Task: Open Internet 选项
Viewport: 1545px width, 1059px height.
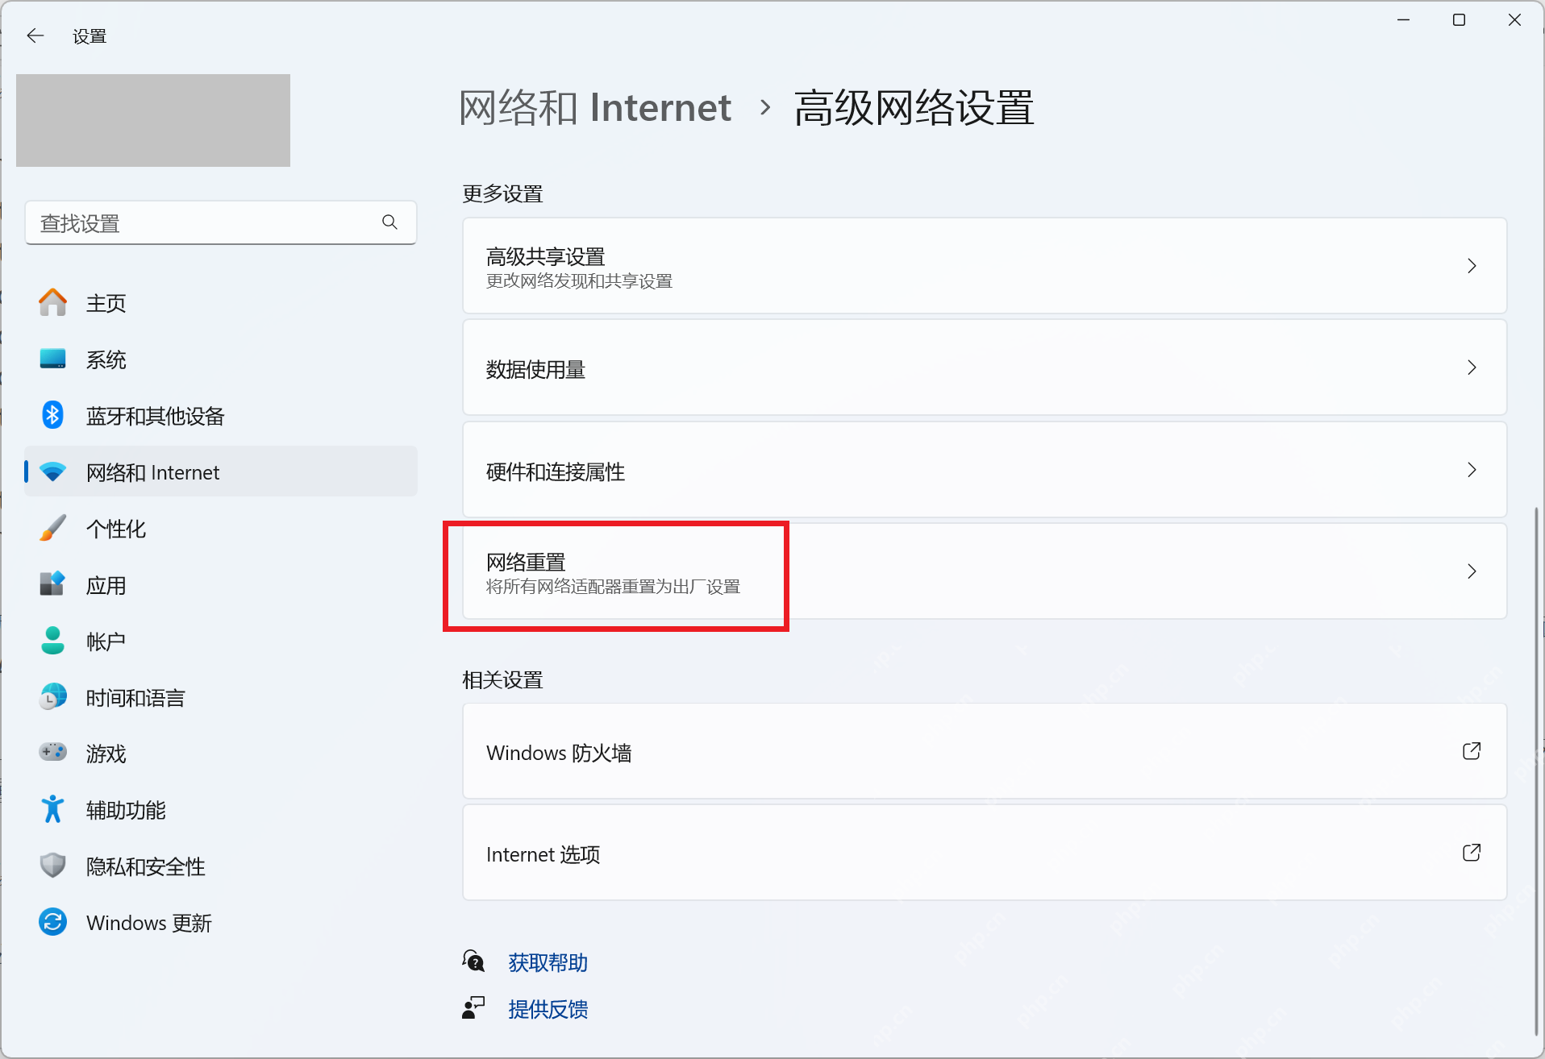Action: click(985, 853)
